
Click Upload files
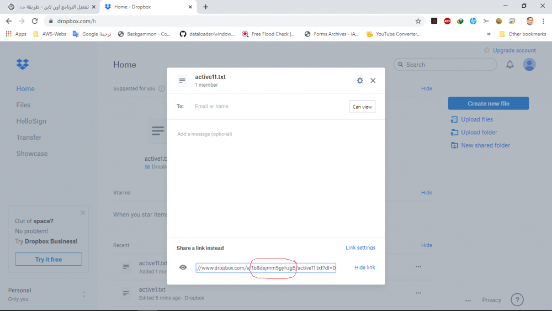click(x=477, y=119)
